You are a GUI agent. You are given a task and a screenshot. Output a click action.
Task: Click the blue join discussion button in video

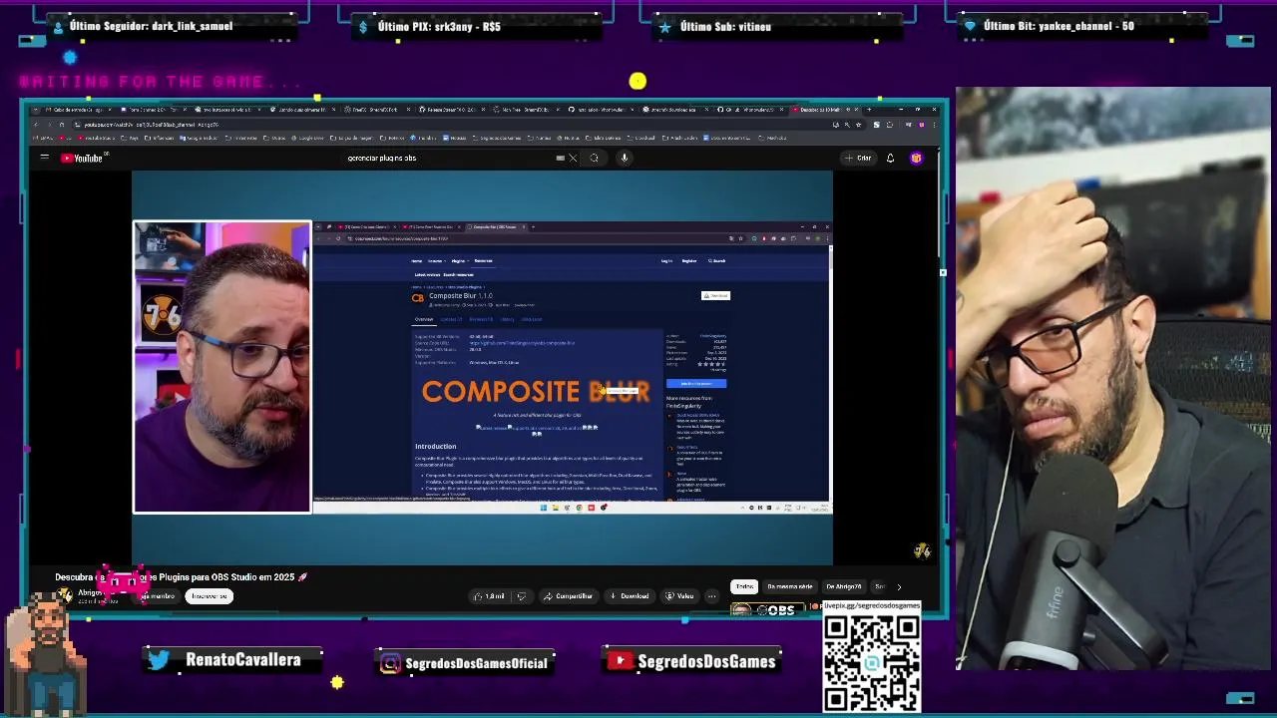point(696,383)
